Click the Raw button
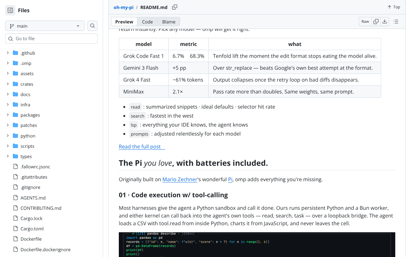This screenshot has height=257, width=411. 365,22
